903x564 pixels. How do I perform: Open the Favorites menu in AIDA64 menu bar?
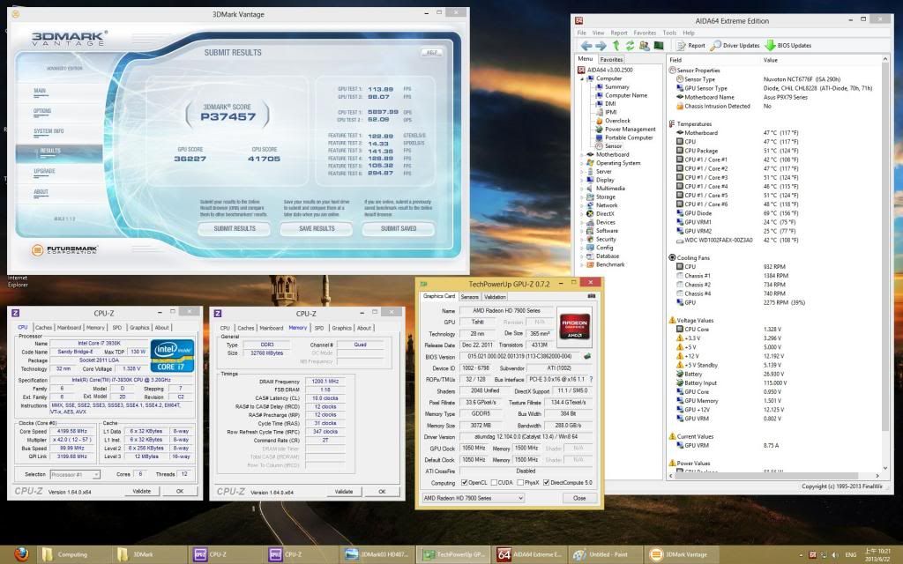(645, 33)
